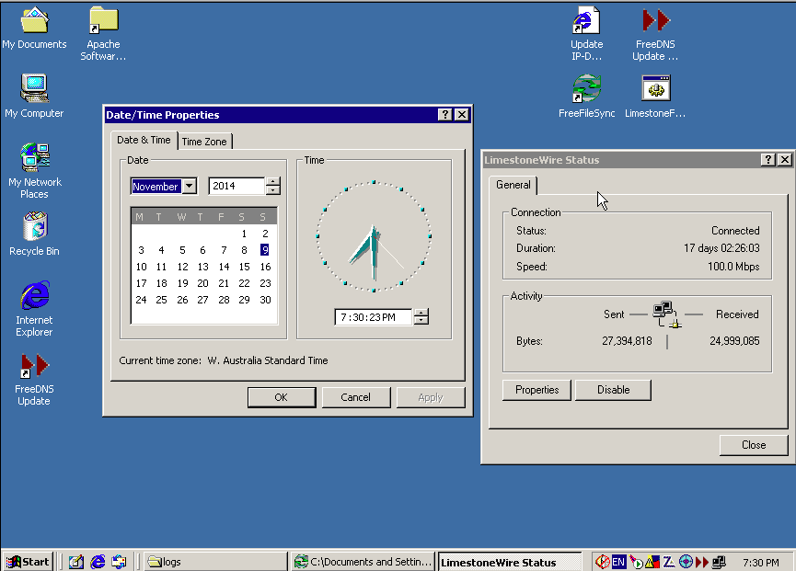
Task: Click the help button in LimestoneWire Status
Action: [x=768, y=160]
